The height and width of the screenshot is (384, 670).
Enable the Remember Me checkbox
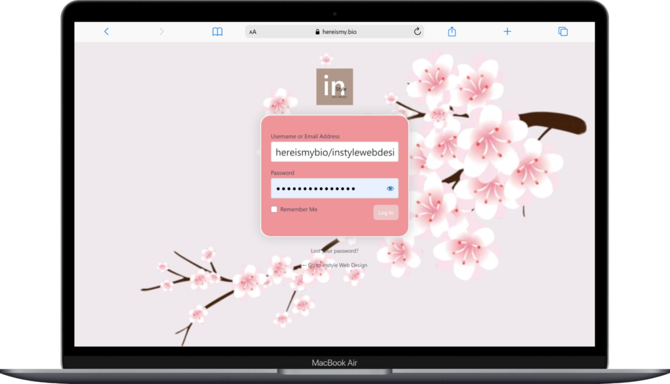pyautogui.click(x=274, y=210)
